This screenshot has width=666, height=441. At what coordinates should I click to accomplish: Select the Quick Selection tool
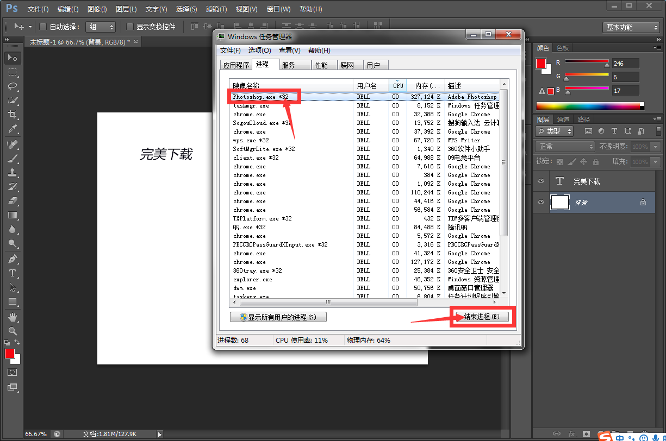pos(13,100)
